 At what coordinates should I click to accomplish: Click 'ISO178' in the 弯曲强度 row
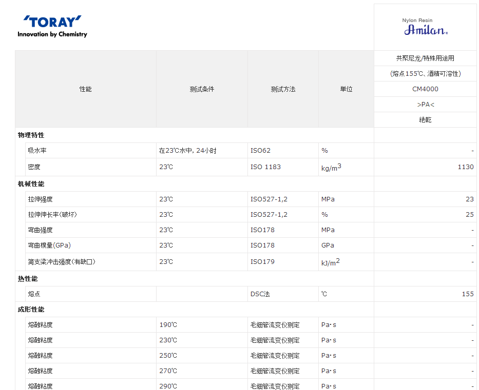click(x=262, y=230)
